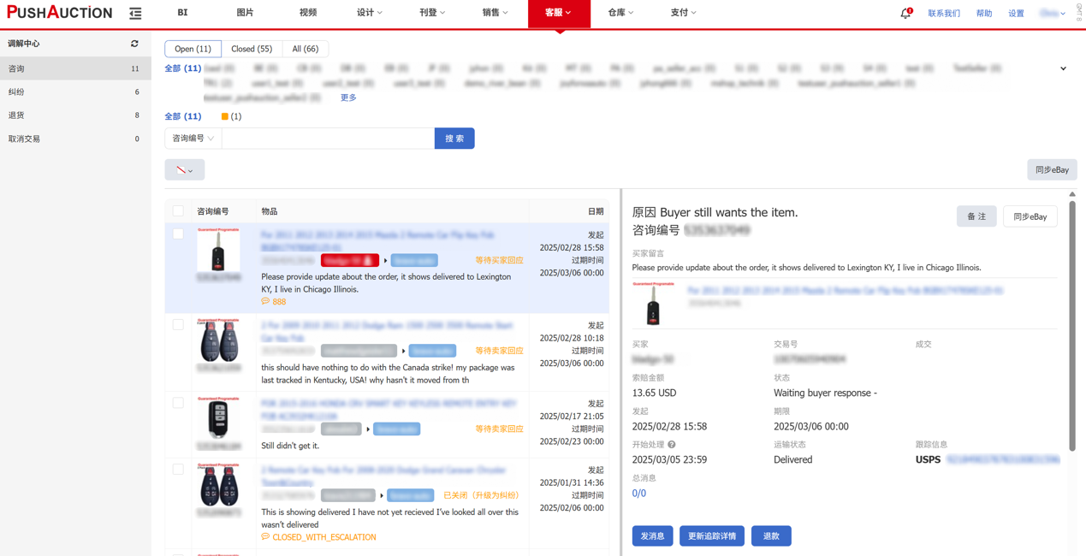Collapse the sidebar with the menu icon
Viewport: 1086px width, 556px height.
tap(135, 13)
